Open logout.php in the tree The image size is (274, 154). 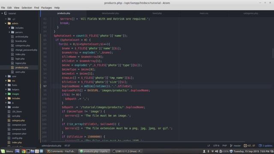[x=21, y=63]
